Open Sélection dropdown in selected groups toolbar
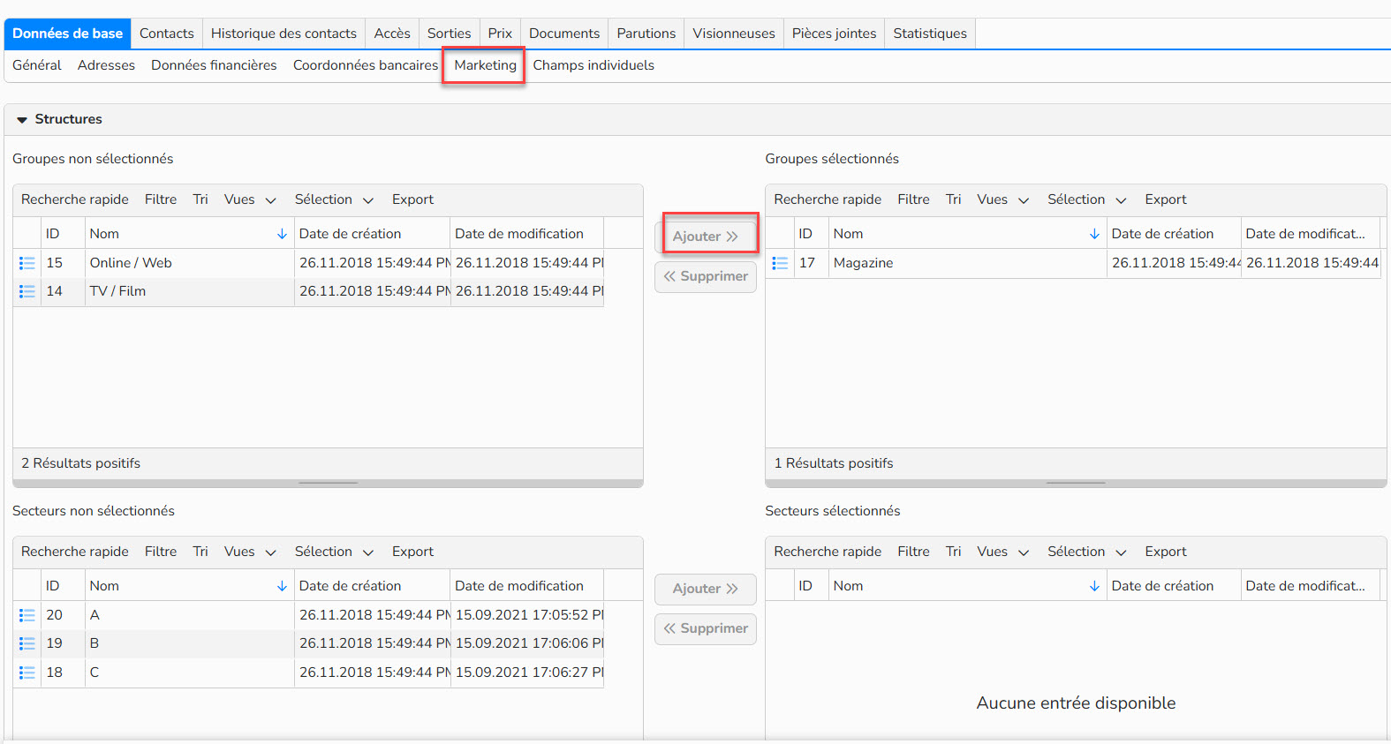The width and height of the screenshot is (1391, 744). click(1086, 199)
